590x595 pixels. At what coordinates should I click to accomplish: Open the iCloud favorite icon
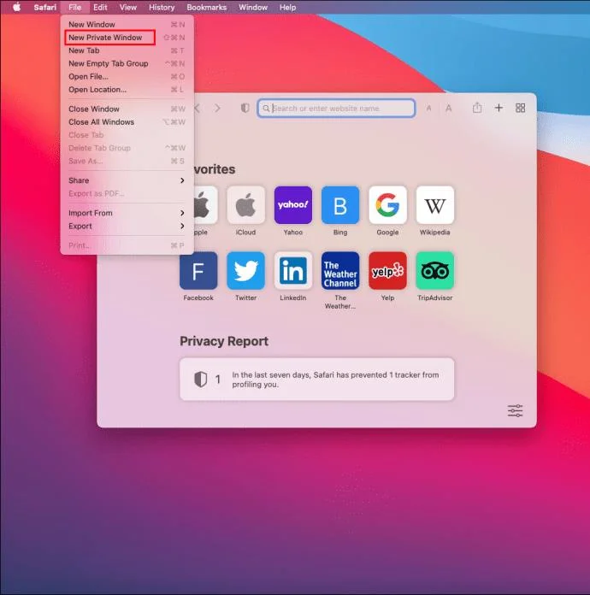(x=245, y=205)
